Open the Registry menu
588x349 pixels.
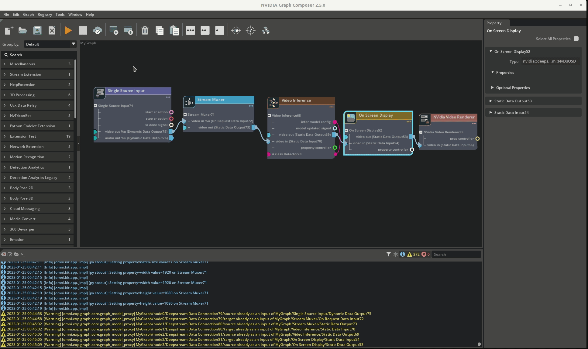pyautogui.click(x=45, y=14)
